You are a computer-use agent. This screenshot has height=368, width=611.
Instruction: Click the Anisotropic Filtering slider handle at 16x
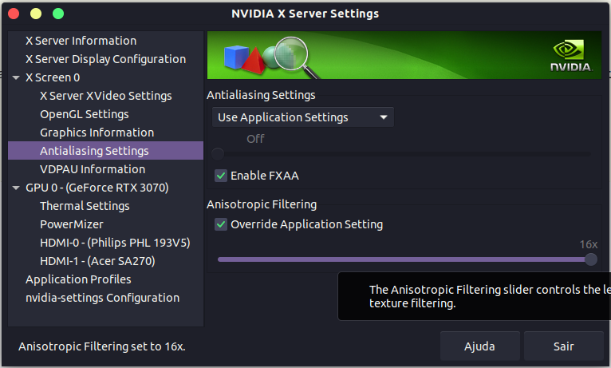click(591, 259)
